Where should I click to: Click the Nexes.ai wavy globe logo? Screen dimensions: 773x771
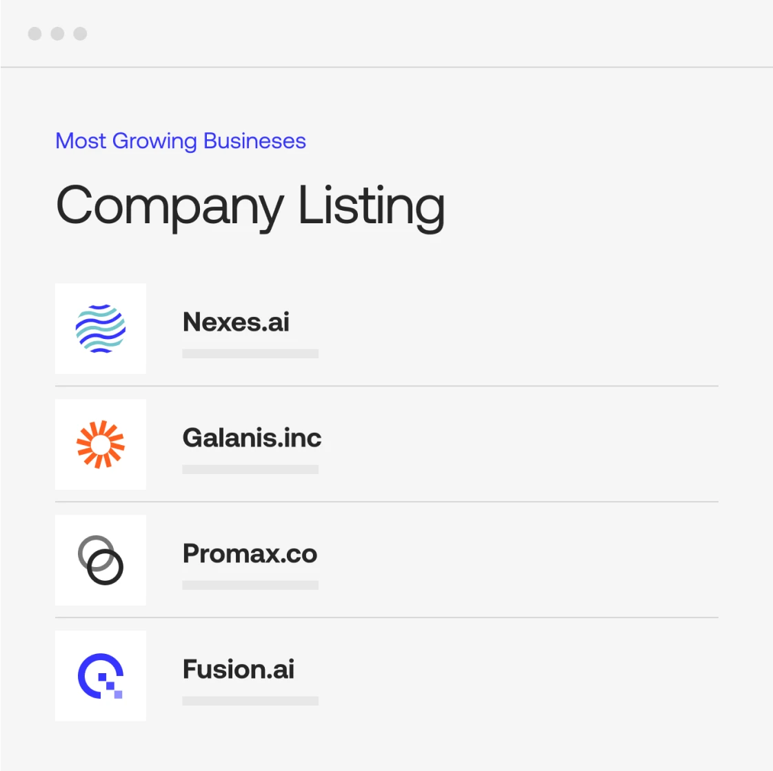click(x=101, y=329)
